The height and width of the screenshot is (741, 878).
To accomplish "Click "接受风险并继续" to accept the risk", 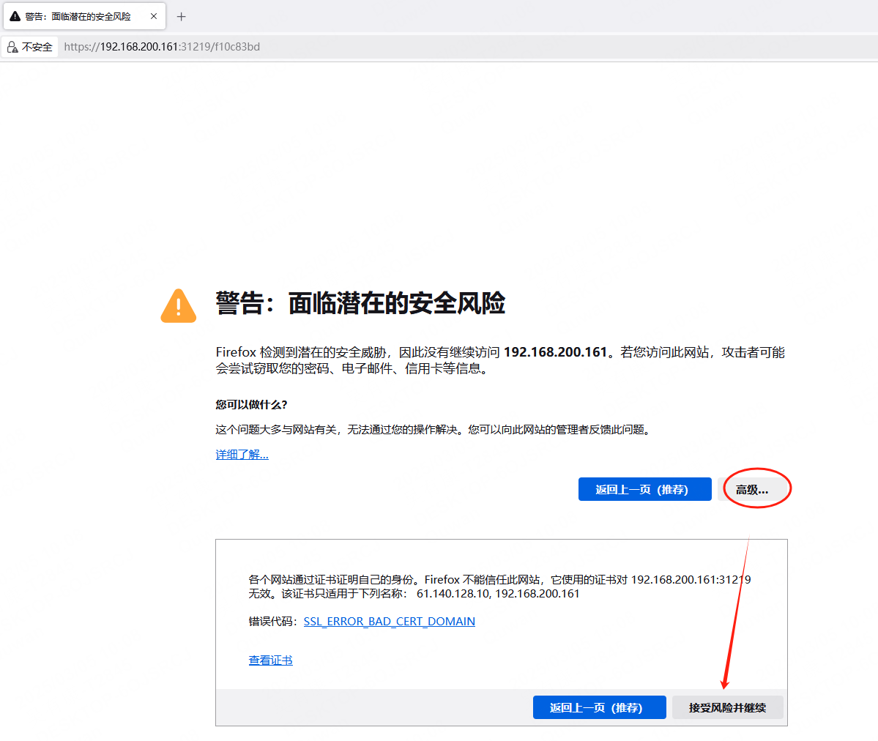I will click(x=726, y=707).
